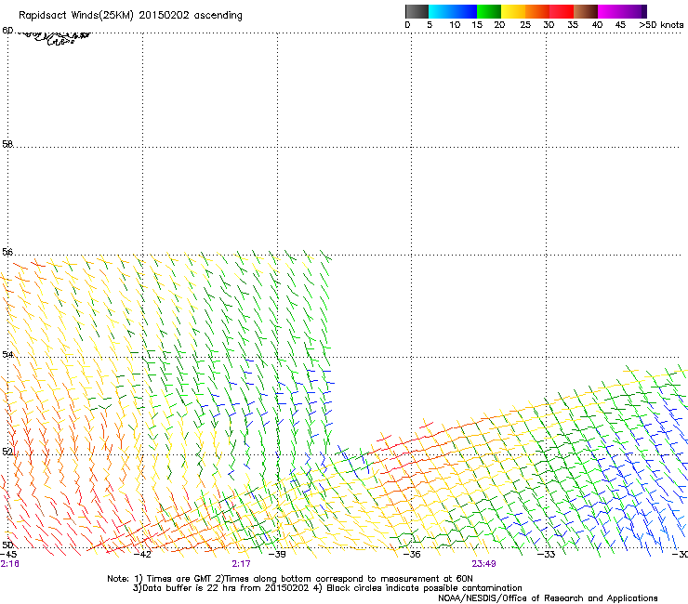The image size is (688, 604).
Task: Click the '>50 knots' legend label
Action: [x=661, y=25]
